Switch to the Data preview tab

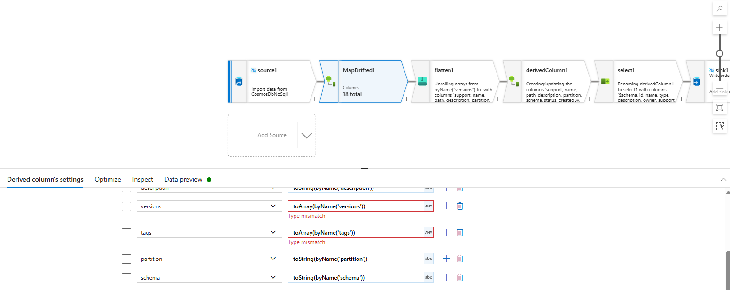click(x=183, y=179)
